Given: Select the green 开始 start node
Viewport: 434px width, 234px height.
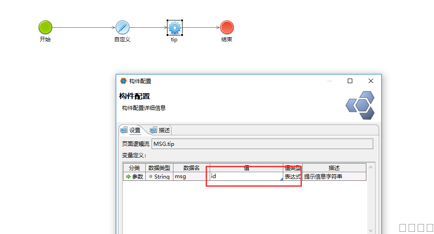Looking at the screenshot, I should pyautogui.click(x=45, y=27).
